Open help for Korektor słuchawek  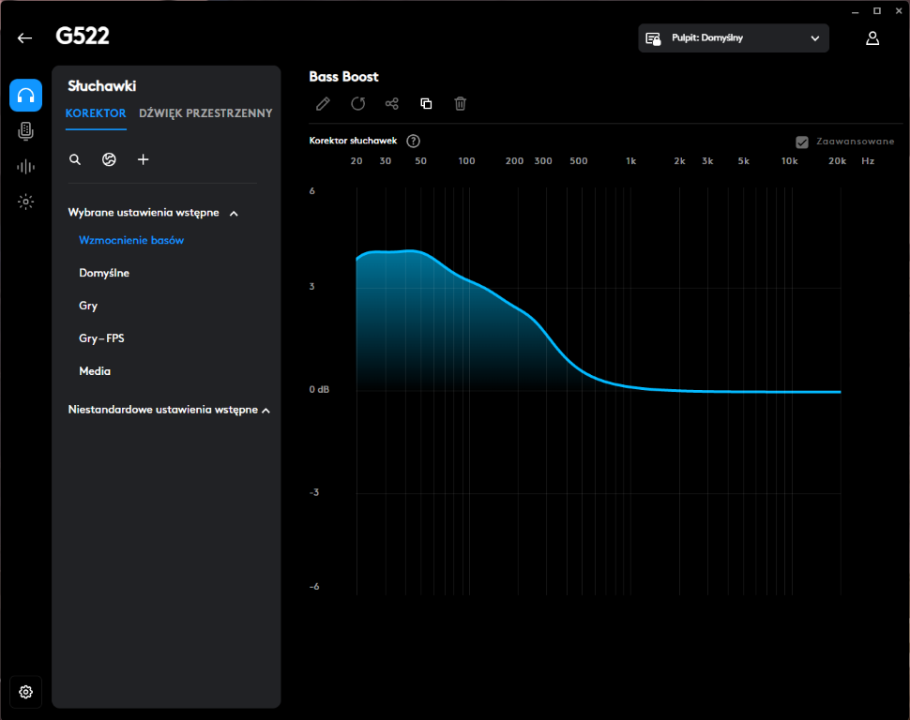(x=413, y=141)
